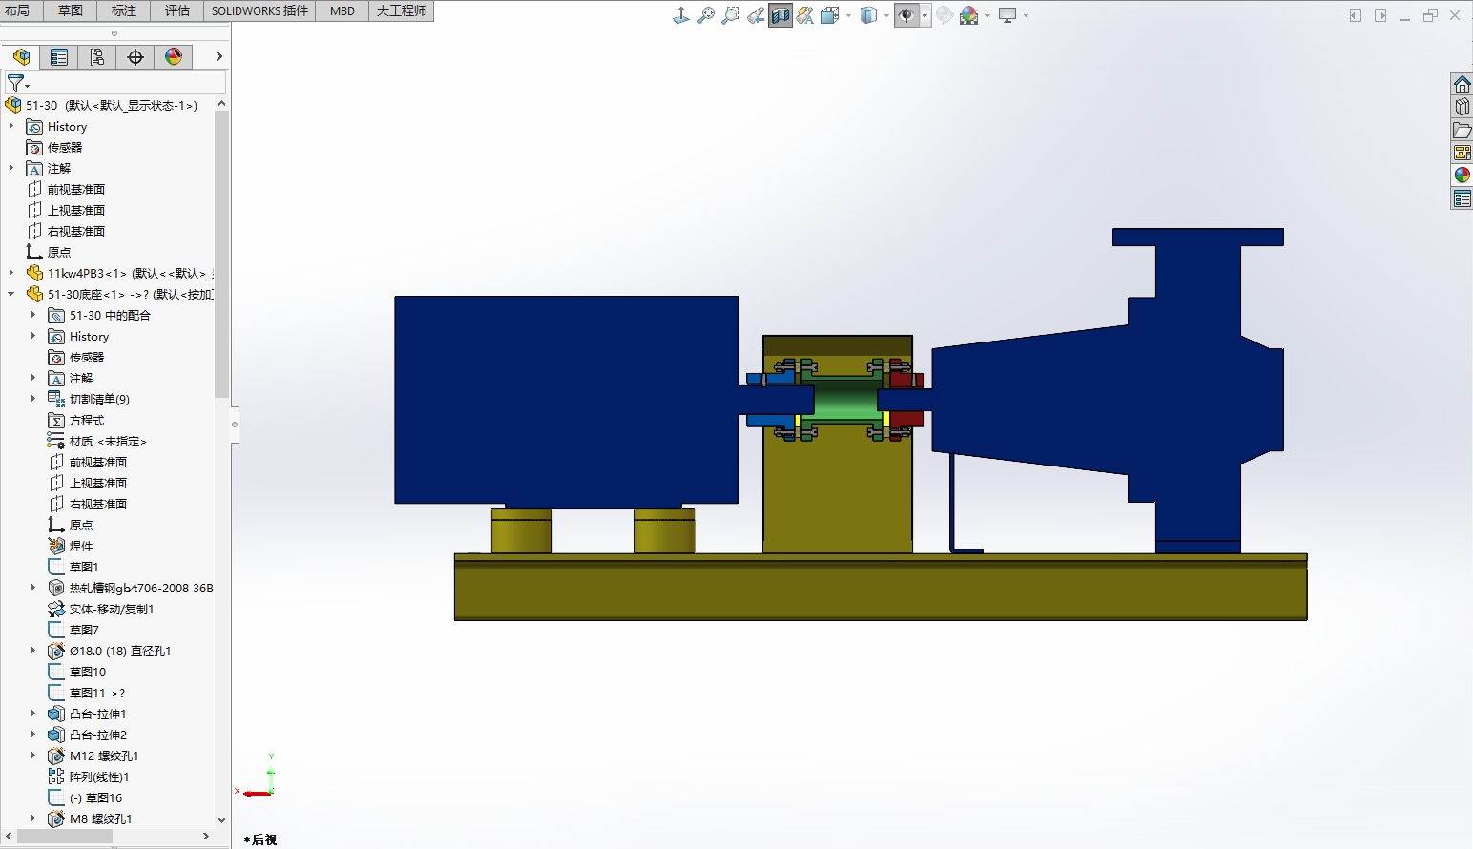Open the View Orientation triad tool
1473x849 pixels.
tap(681, 15)
